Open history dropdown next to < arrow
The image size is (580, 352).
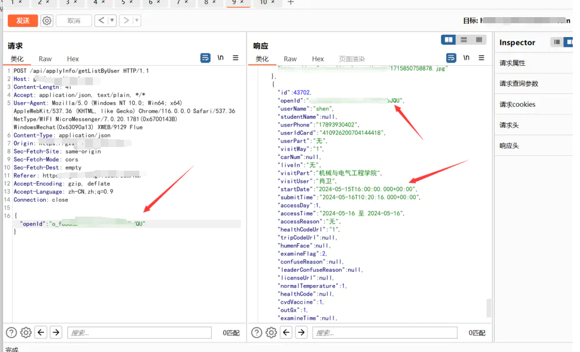click(x=112, y=20)
